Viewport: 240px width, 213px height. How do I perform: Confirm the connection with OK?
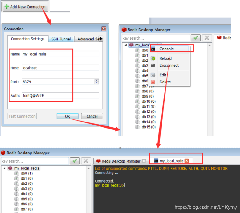click(x=68, y=116)
